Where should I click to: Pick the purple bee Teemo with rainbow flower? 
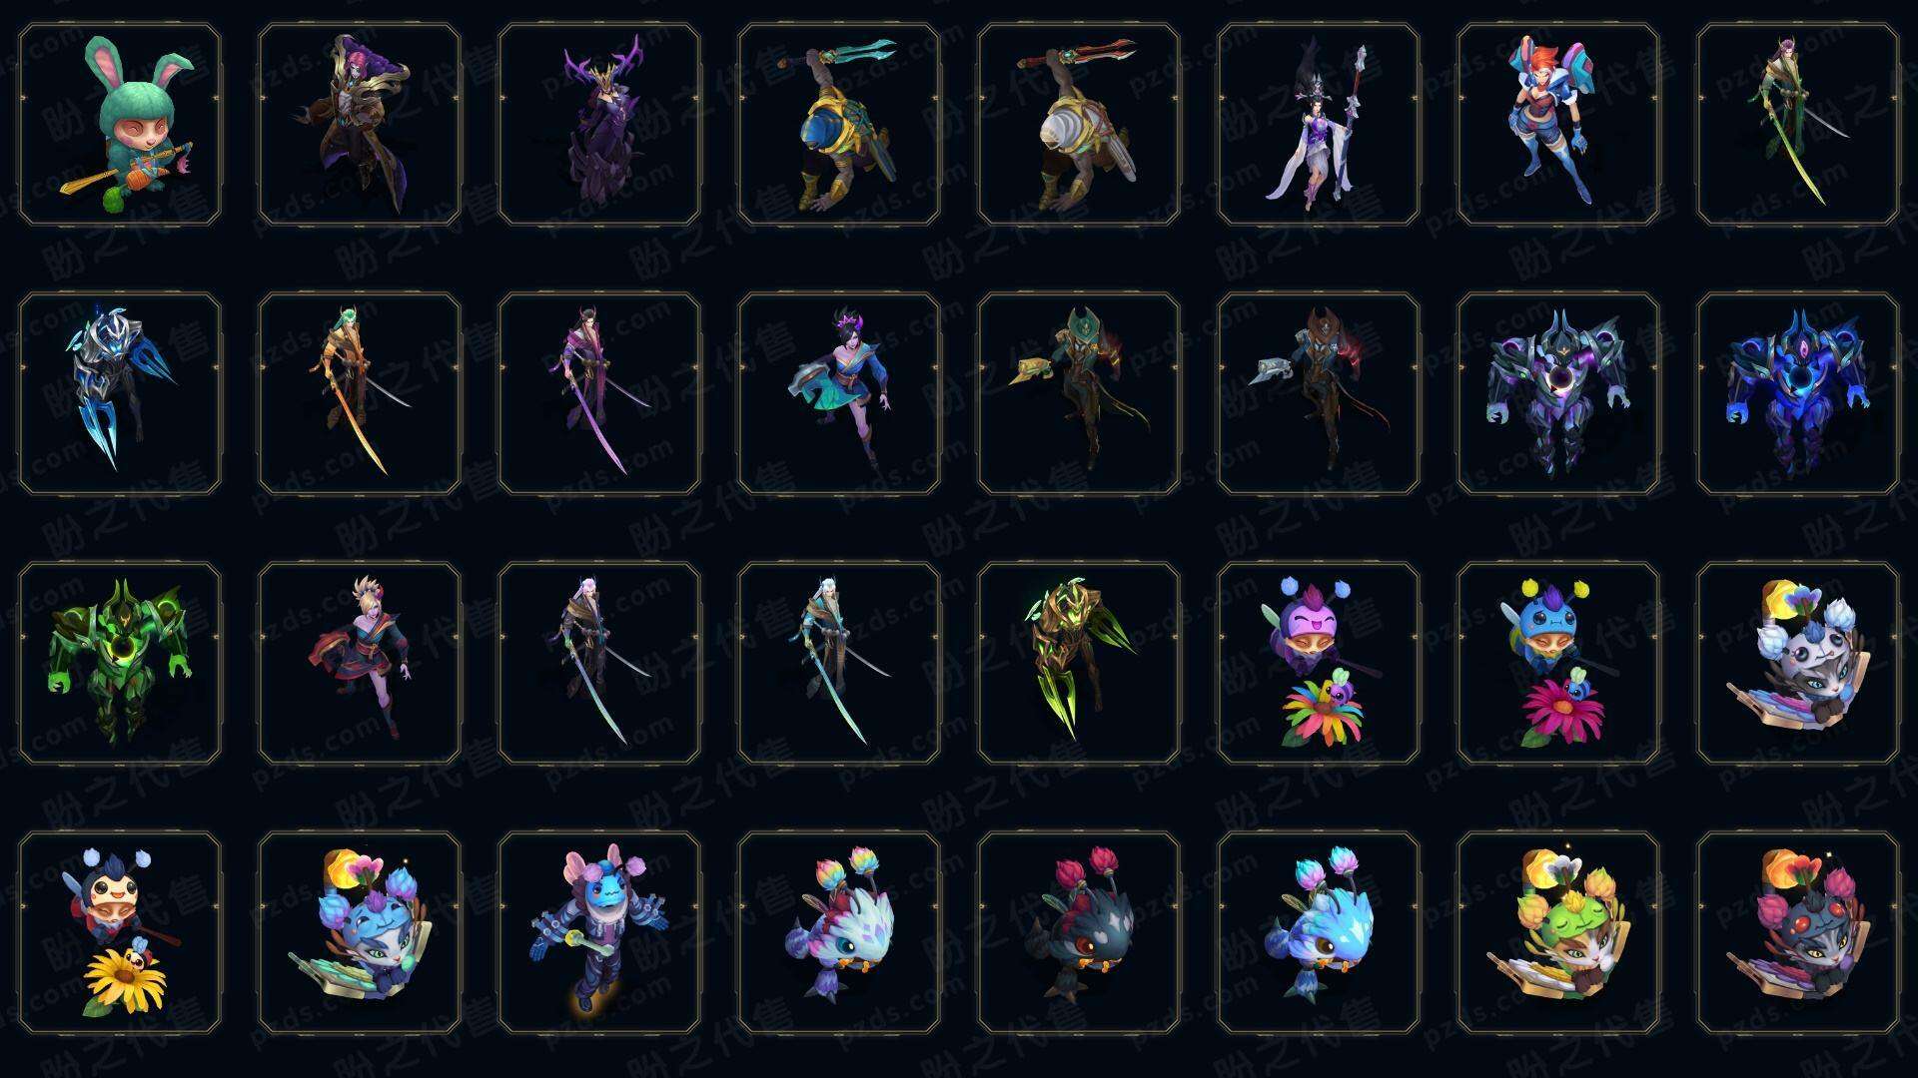[1319, 663]
